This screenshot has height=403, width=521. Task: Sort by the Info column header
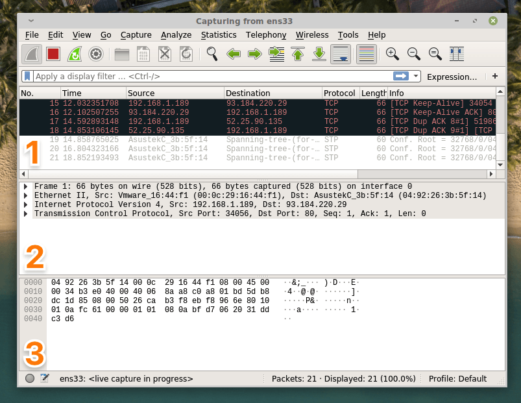pos(442,93)
